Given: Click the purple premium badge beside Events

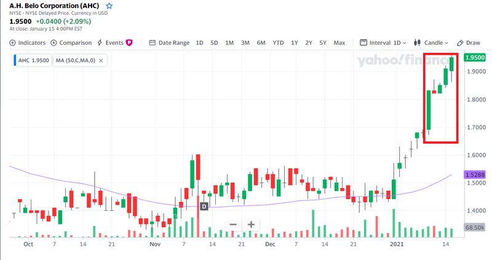Looking at the screenshot, I should (129, 42).
